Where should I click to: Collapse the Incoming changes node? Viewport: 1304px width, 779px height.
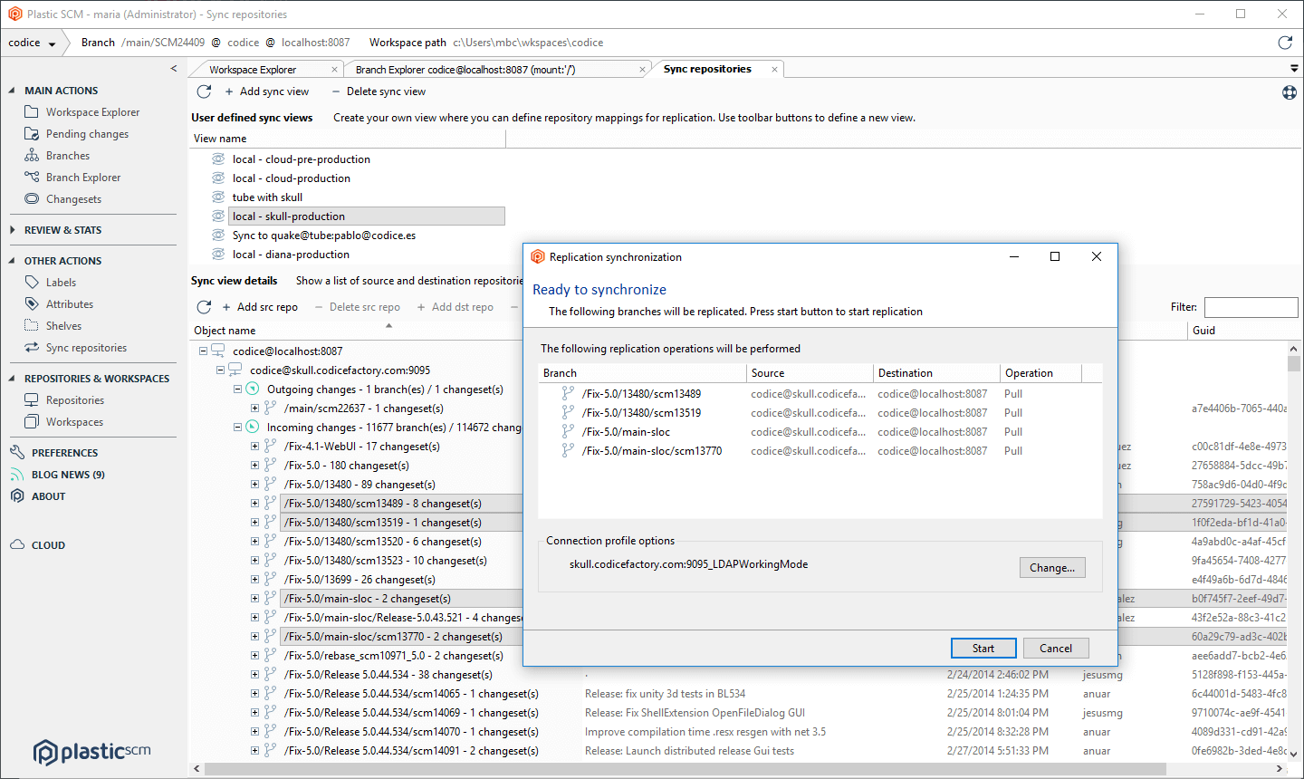click(x=237, y=428)
